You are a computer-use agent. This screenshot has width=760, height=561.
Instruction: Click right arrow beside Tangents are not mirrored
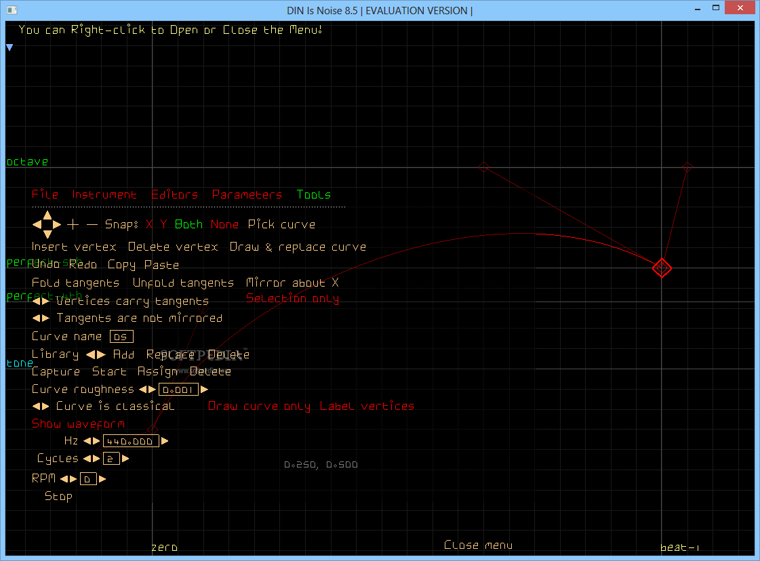click(x=45, y=318)
